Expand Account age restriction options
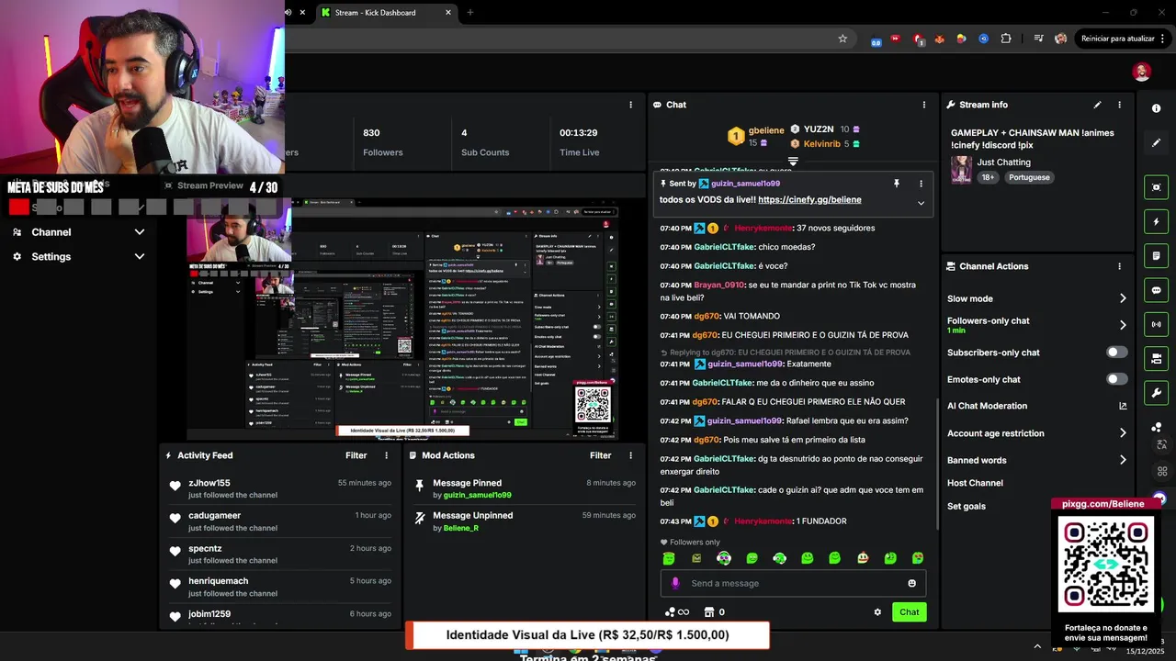Screen dimensions: 1176x661 coord(1122,433)
